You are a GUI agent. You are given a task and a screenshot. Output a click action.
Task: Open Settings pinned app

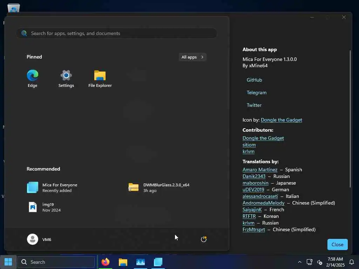click(x=66, y=78)
